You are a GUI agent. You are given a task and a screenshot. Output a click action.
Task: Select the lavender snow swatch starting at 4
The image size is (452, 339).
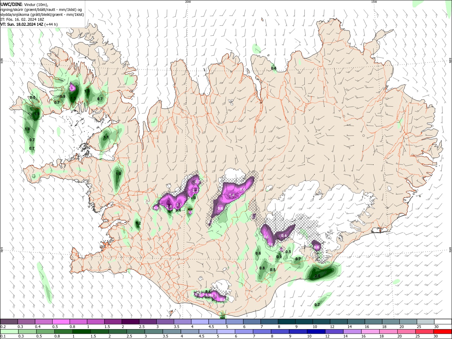point(200,322)
